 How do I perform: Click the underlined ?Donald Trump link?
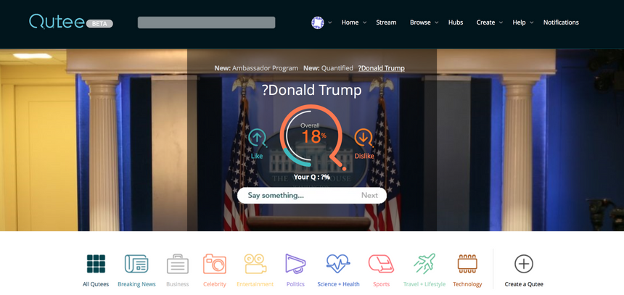[381, 68]
